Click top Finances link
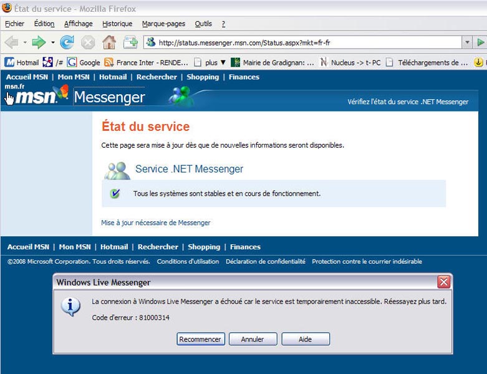Viewport: 487px width, 374px height. [244, 77]
